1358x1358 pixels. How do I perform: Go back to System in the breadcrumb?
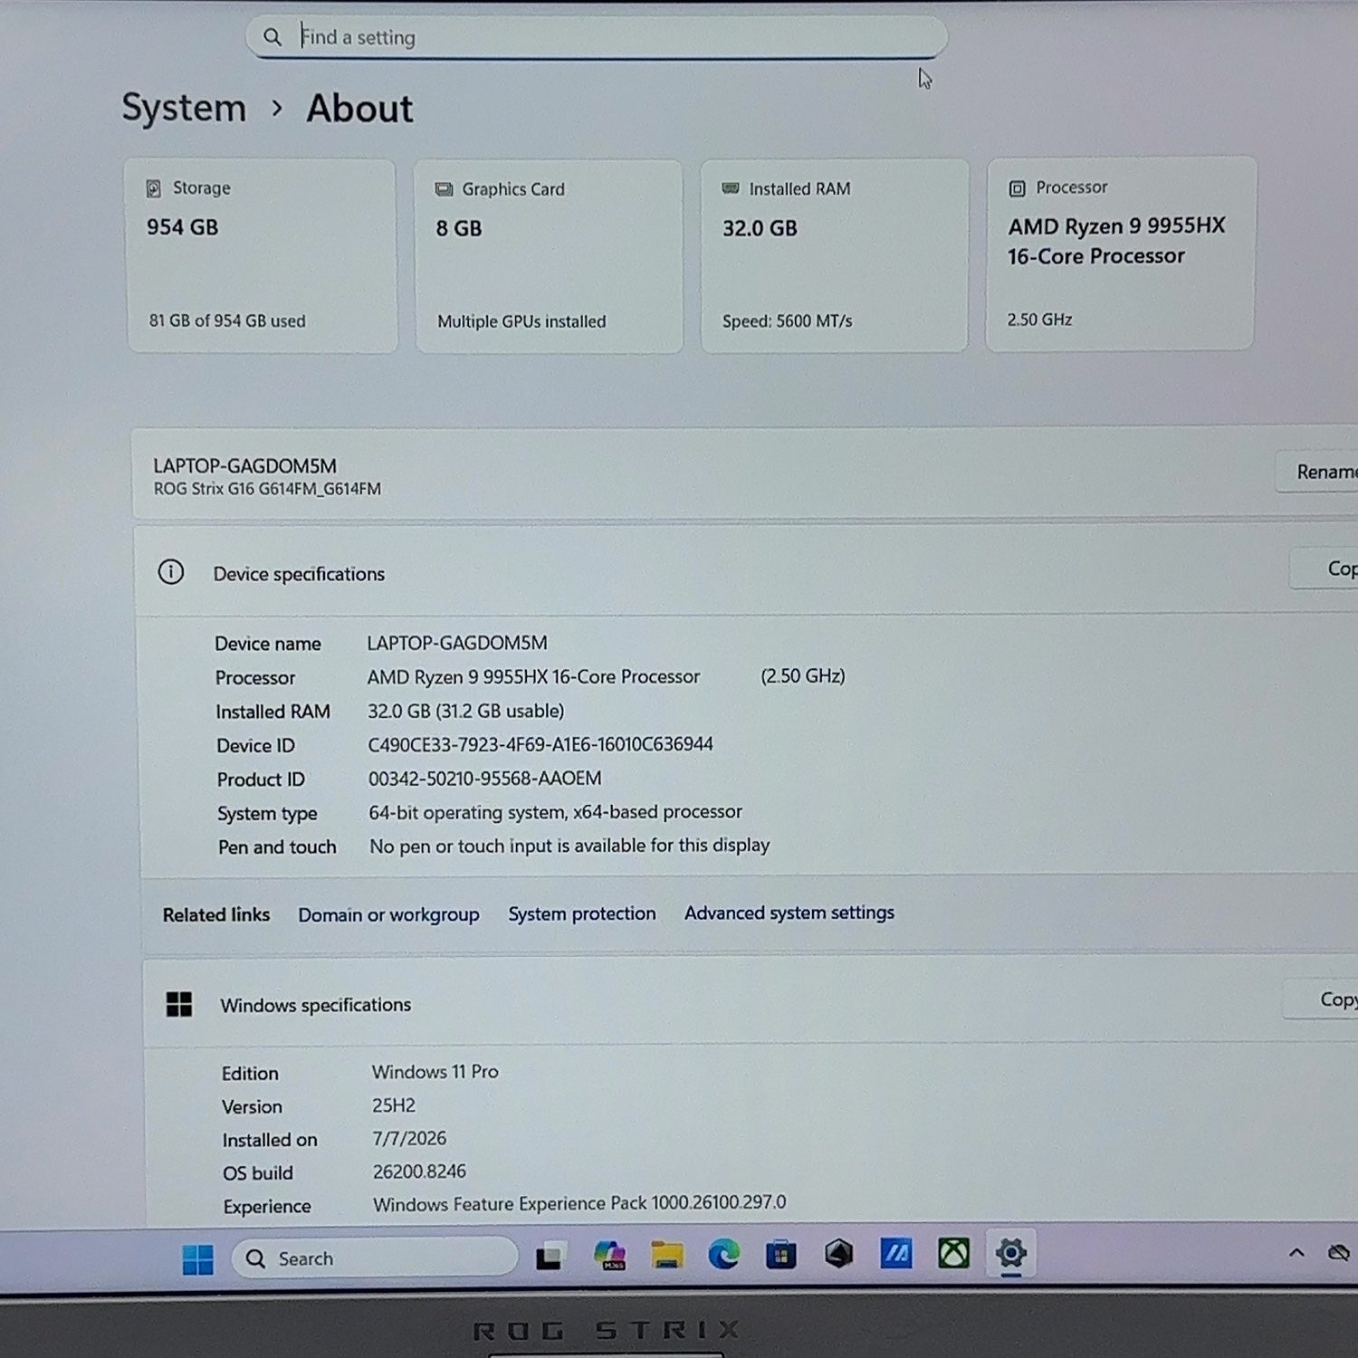click(x=184, y=108)
